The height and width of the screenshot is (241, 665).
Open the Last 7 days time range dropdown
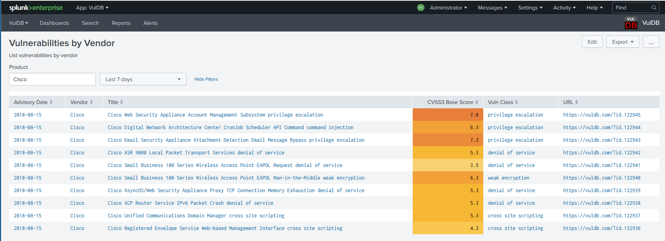143,79
